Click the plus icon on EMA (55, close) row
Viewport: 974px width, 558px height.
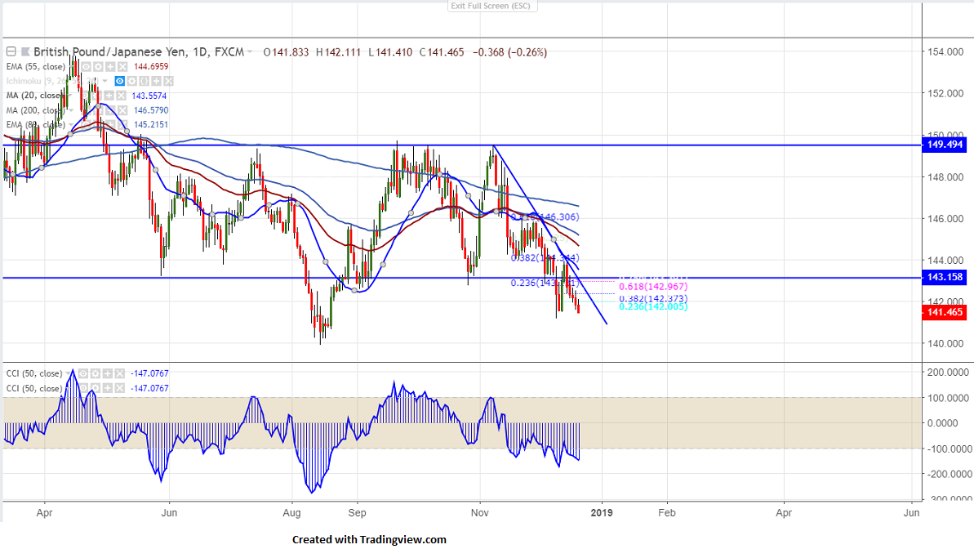[x=110, y=66]
